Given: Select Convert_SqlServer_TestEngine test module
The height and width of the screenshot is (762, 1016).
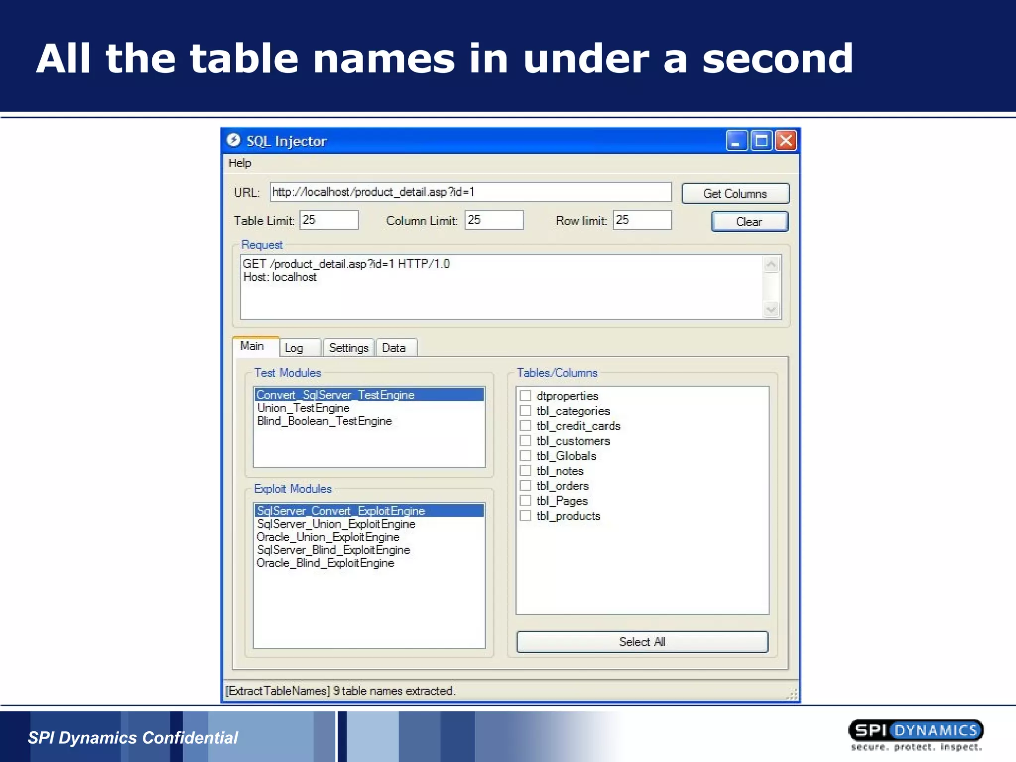Looking at the screenshot, I should (369, 395).
